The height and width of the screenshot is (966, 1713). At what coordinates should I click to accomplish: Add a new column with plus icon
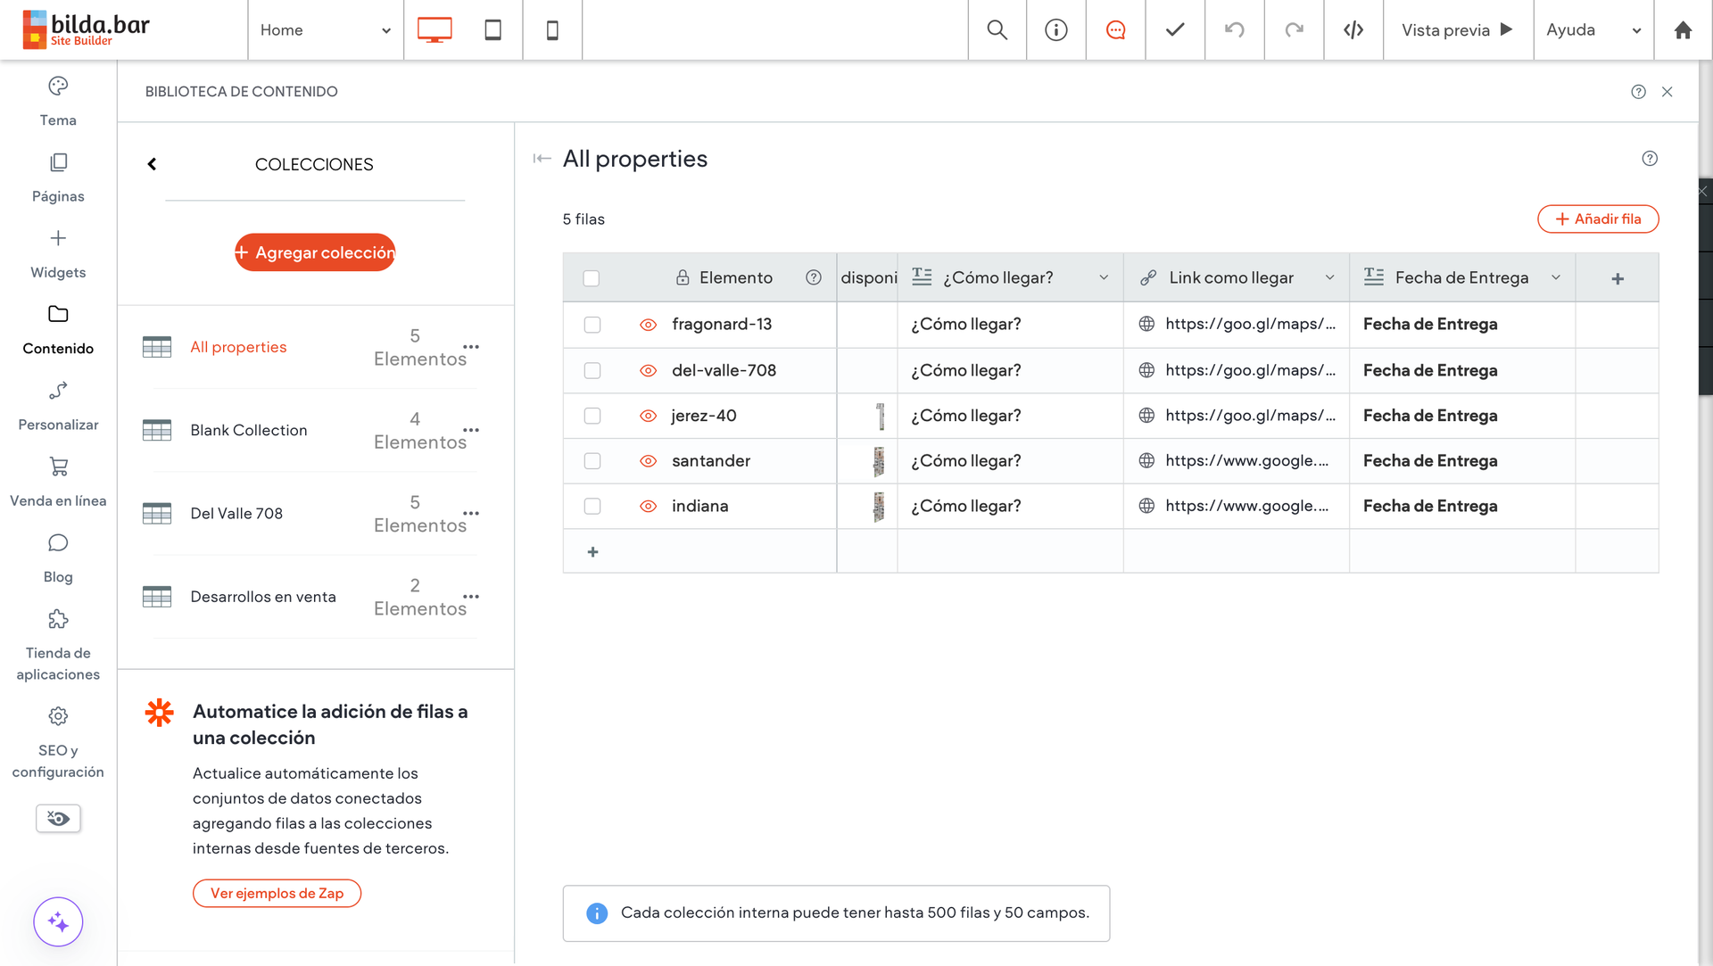pyautogui.click(x=1618, y=278)
